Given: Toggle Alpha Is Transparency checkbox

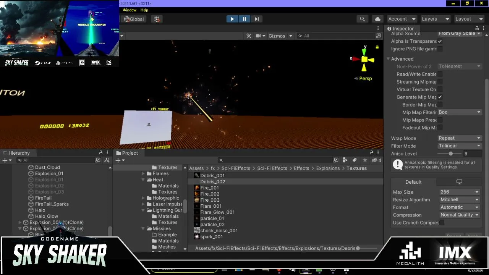Looking at the screenshot, I should pyautogui.click(x=440, y=41).
